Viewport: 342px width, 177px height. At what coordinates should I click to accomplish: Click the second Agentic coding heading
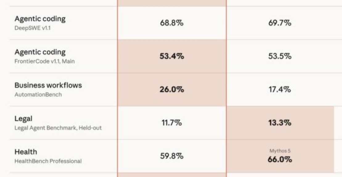[x=40, y=52]
